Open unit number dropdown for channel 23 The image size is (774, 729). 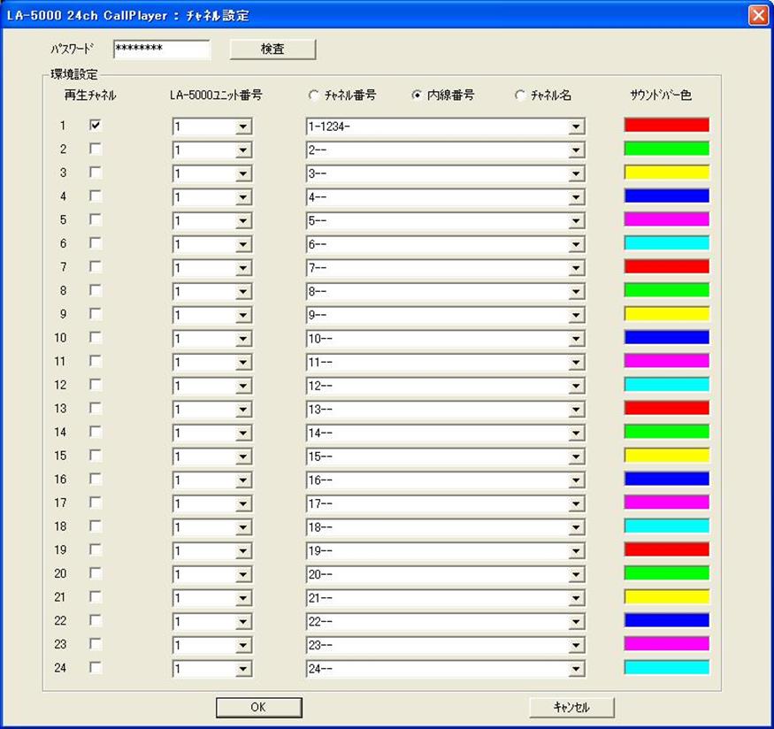pyautogui.click(x=243, y=646)
